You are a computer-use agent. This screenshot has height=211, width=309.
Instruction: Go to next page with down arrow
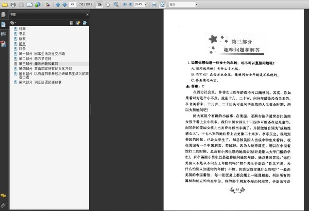64,5
